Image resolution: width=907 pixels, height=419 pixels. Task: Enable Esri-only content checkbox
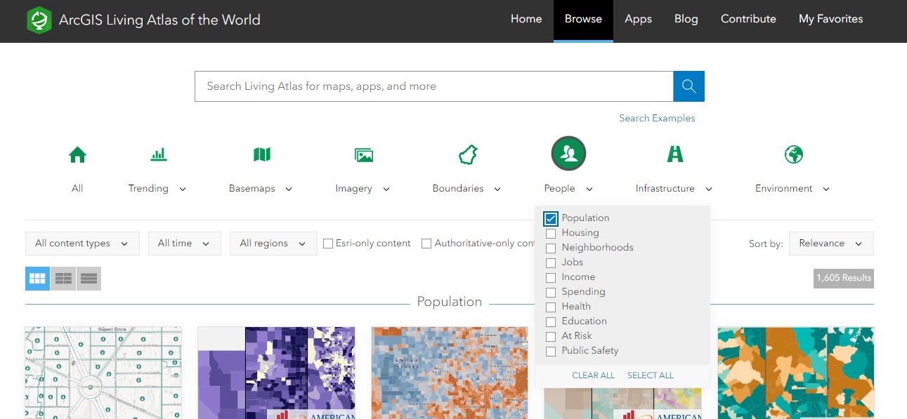[328, 244]
